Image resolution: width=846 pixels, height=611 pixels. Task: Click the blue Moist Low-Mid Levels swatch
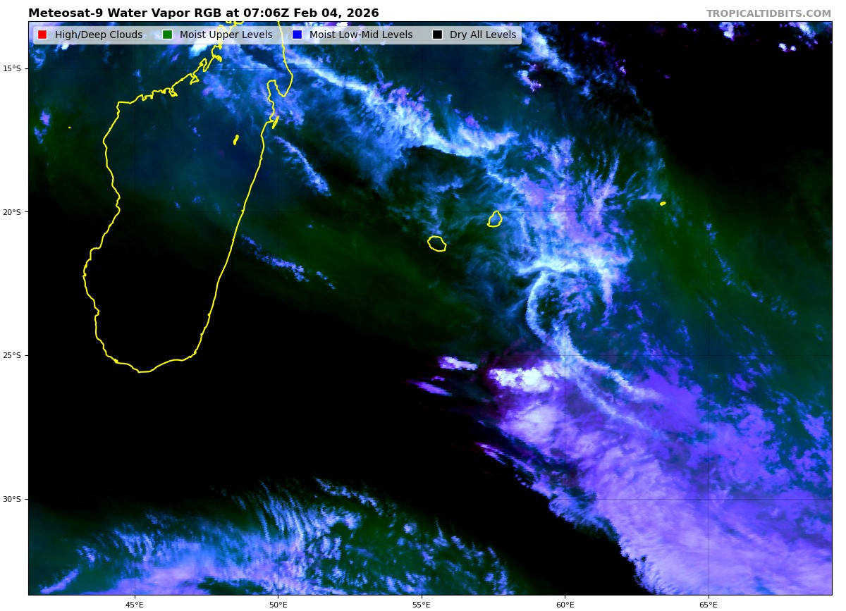pos(297,35)
